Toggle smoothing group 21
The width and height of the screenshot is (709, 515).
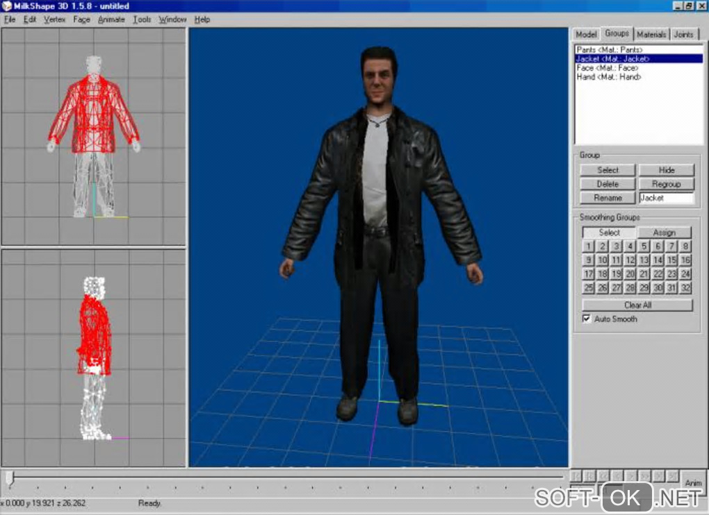pyautogui.click(x=644, y=274)
